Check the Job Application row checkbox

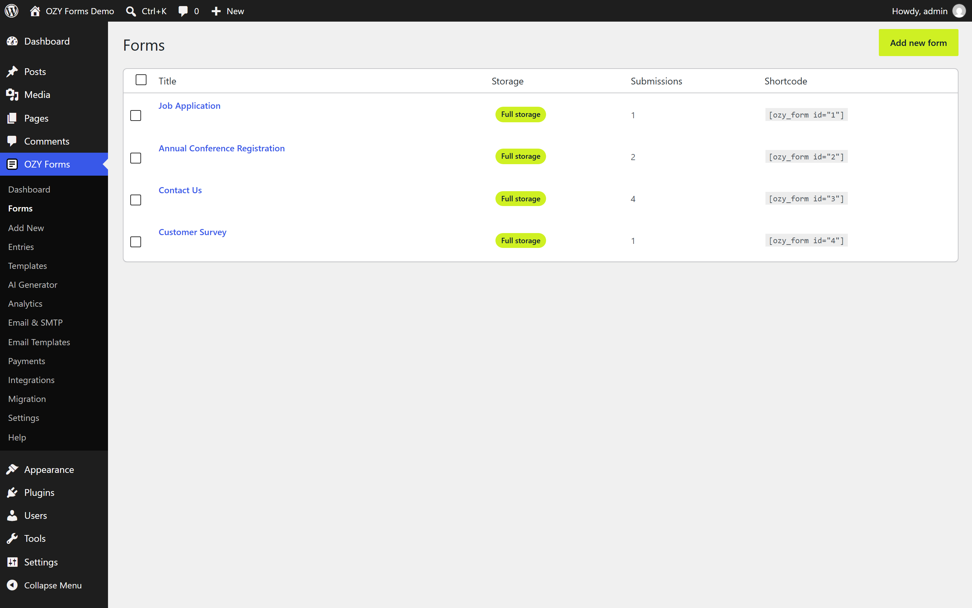point(136,116)
